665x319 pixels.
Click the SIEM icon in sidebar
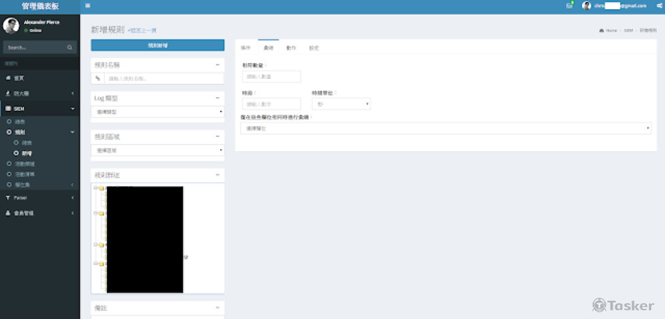click(9, 109)
